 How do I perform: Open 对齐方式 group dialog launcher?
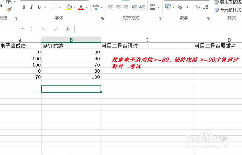pos(160,18)
